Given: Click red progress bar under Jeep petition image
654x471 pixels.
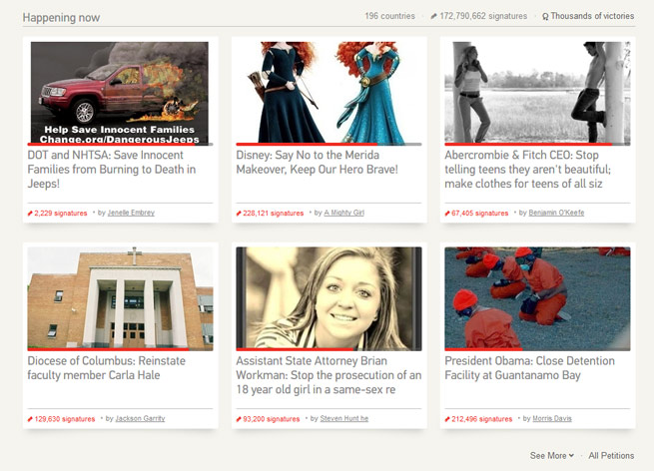Looking at the screenshot, I should pyautogui.click(x=111, y=145).
